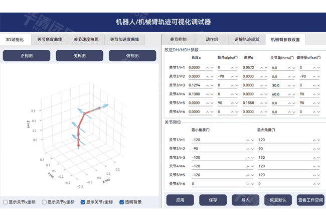
Task: Decrease joint 1 minimum angle down arrow
Action: click(x=252, y=140)
